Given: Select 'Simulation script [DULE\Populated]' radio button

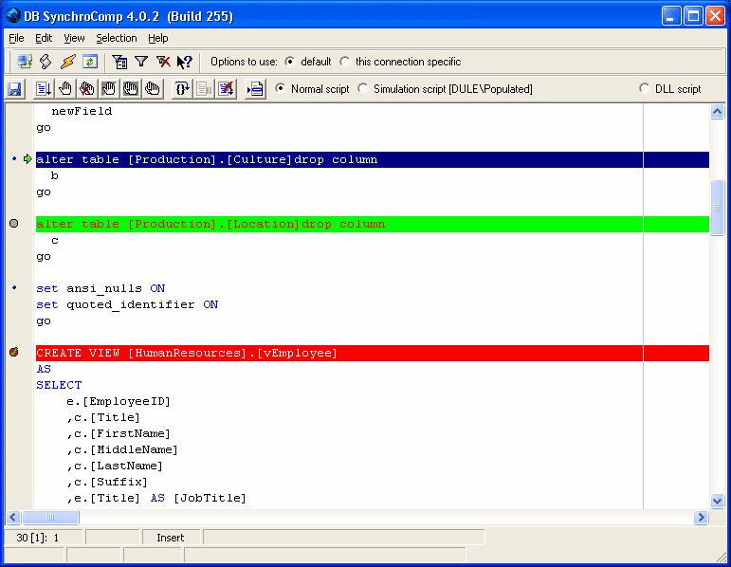Looking at the screenshot, I should point(363,88).
